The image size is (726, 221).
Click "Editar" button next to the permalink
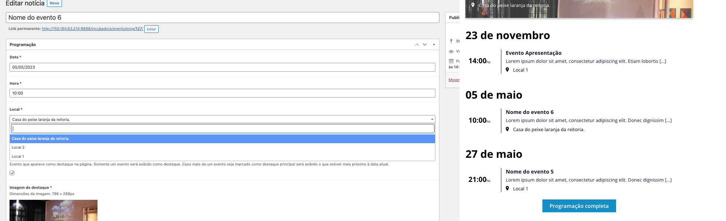pos(151,29)
